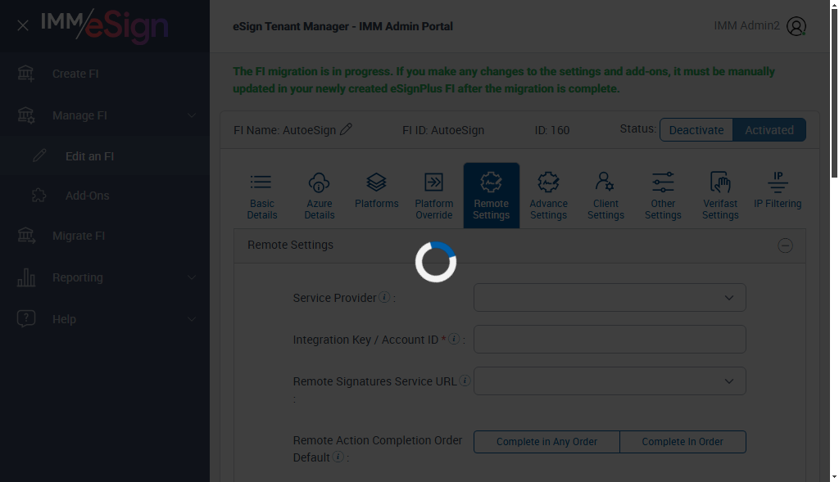Open the IP Filtering tab
The width and height of the screenshot is (839, 482).
click(778, 196)
